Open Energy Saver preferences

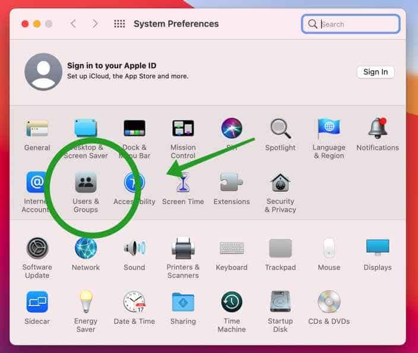point(85,302)
